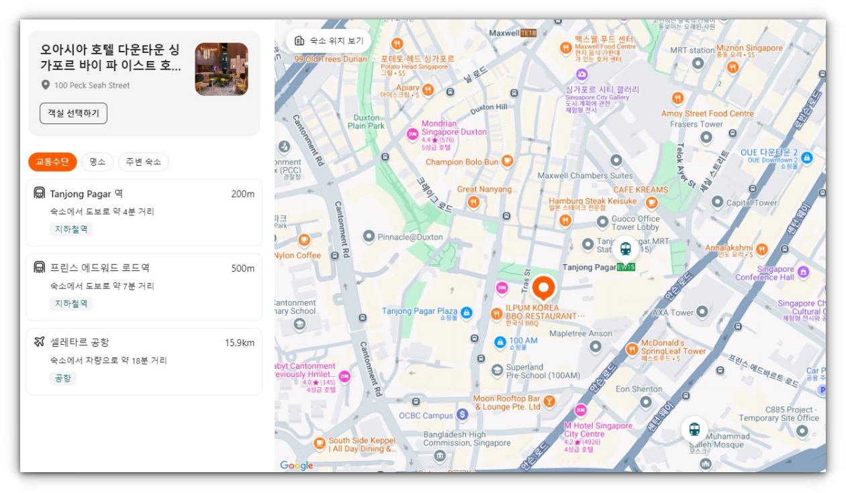Open the CAFE KREAMS cafe marker
The width and height of the screenshot is (846, 493).
[x=651, y=203]
